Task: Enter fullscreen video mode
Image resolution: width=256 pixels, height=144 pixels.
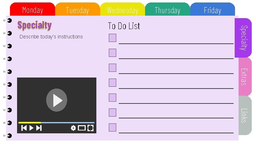Action: tap(90, 128)
